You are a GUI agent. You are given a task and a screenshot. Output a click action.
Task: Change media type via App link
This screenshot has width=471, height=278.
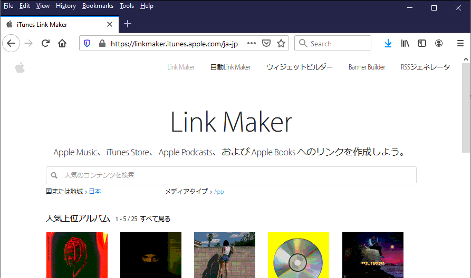click(219, 192)
